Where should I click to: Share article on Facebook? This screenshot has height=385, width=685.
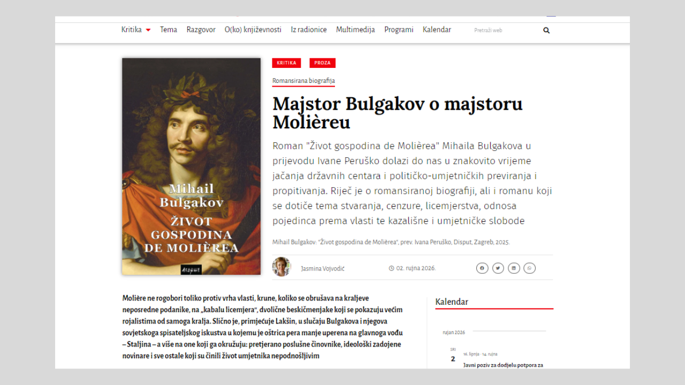point(482,268)
